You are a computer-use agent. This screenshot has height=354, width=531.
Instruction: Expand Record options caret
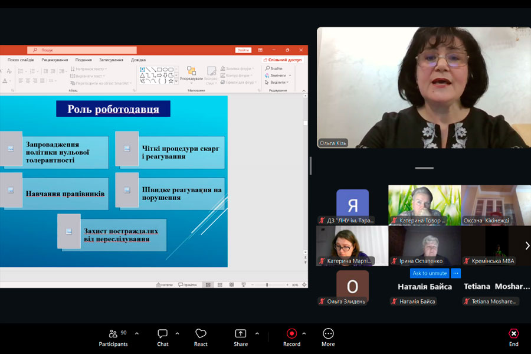point(304,334)
